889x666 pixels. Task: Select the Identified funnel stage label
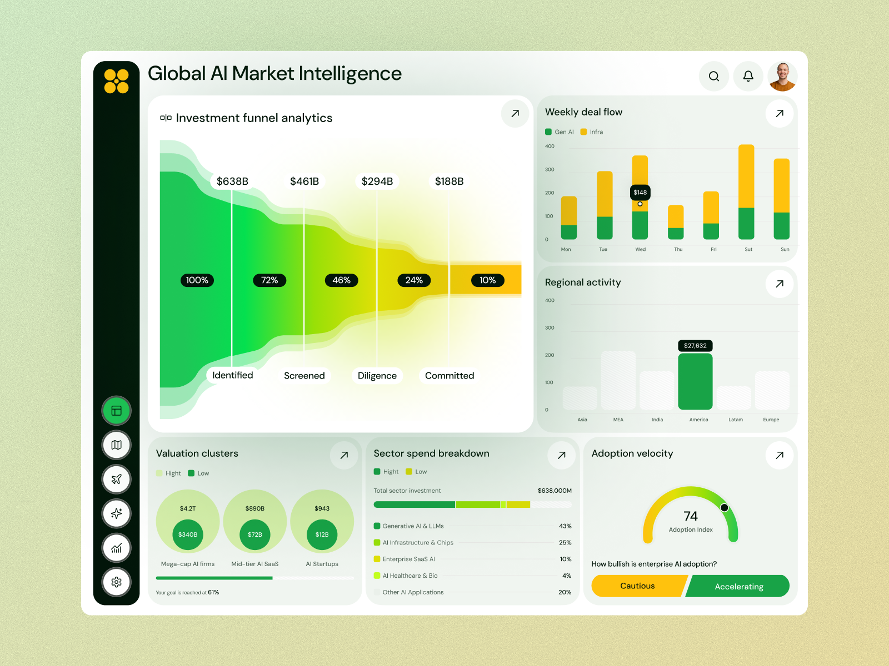pyautogui.click(x=232, y=375)
